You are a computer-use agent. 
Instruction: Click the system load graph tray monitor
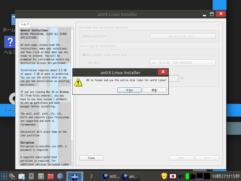(x=192, y=176)
